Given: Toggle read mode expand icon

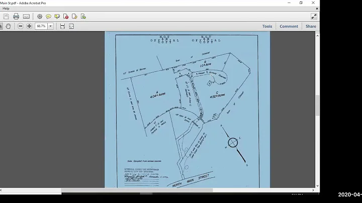Looking at the screenshot, I should coord(314,17).
